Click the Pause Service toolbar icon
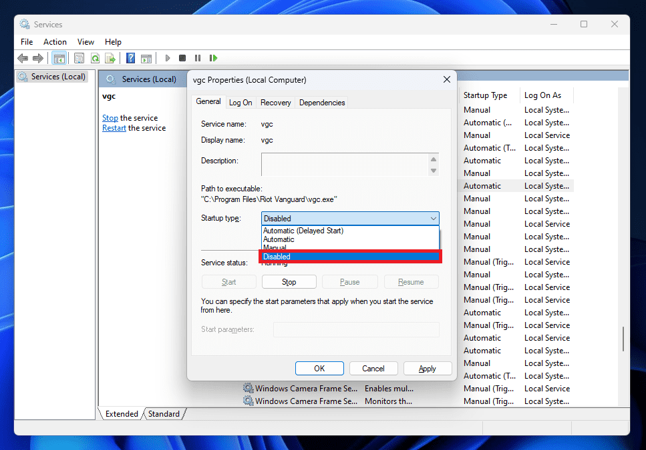 (198, 59)
